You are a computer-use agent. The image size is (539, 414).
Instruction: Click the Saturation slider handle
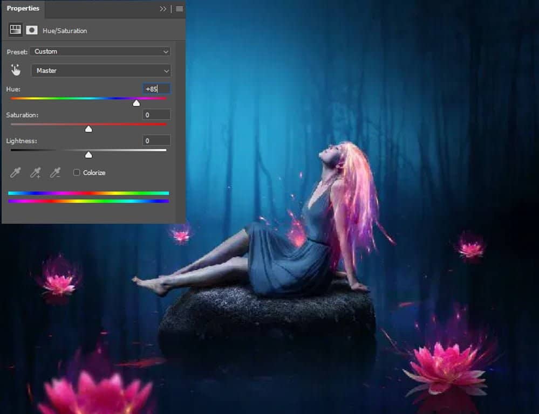coord(88,128)
